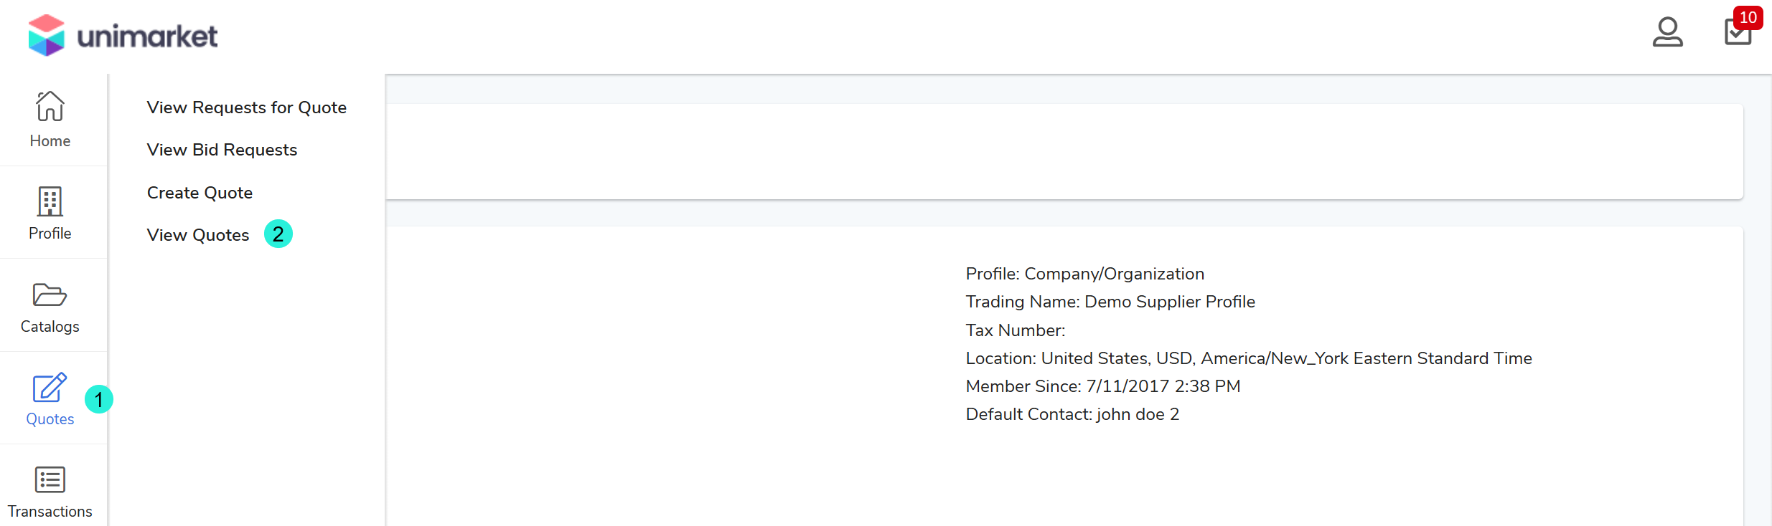Select View Requests for Quote

pos(246,107)
